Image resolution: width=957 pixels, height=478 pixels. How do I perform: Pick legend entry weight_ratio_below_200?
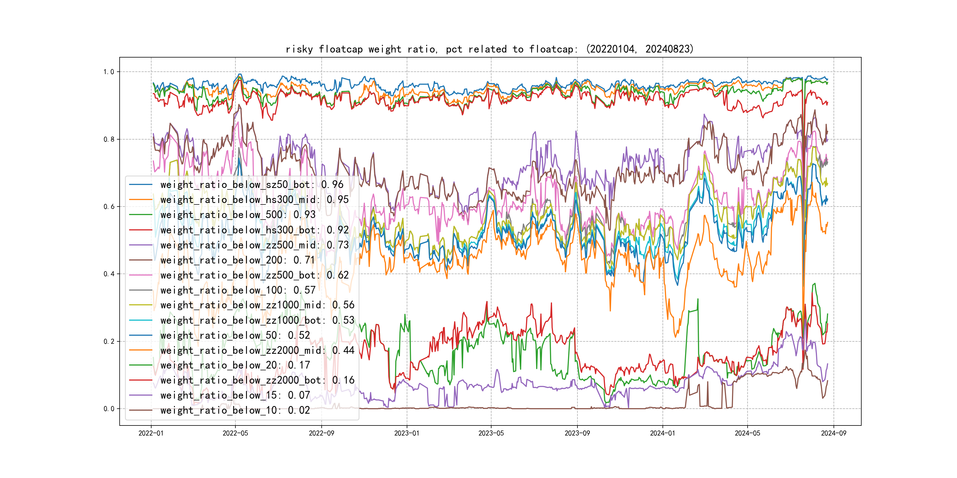[237, 260]
